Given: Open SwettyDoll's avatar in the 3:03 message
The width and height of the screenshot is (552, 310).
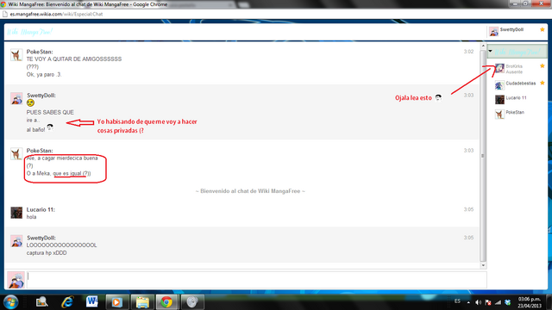Looking at the screenshot, I should 16,99.
